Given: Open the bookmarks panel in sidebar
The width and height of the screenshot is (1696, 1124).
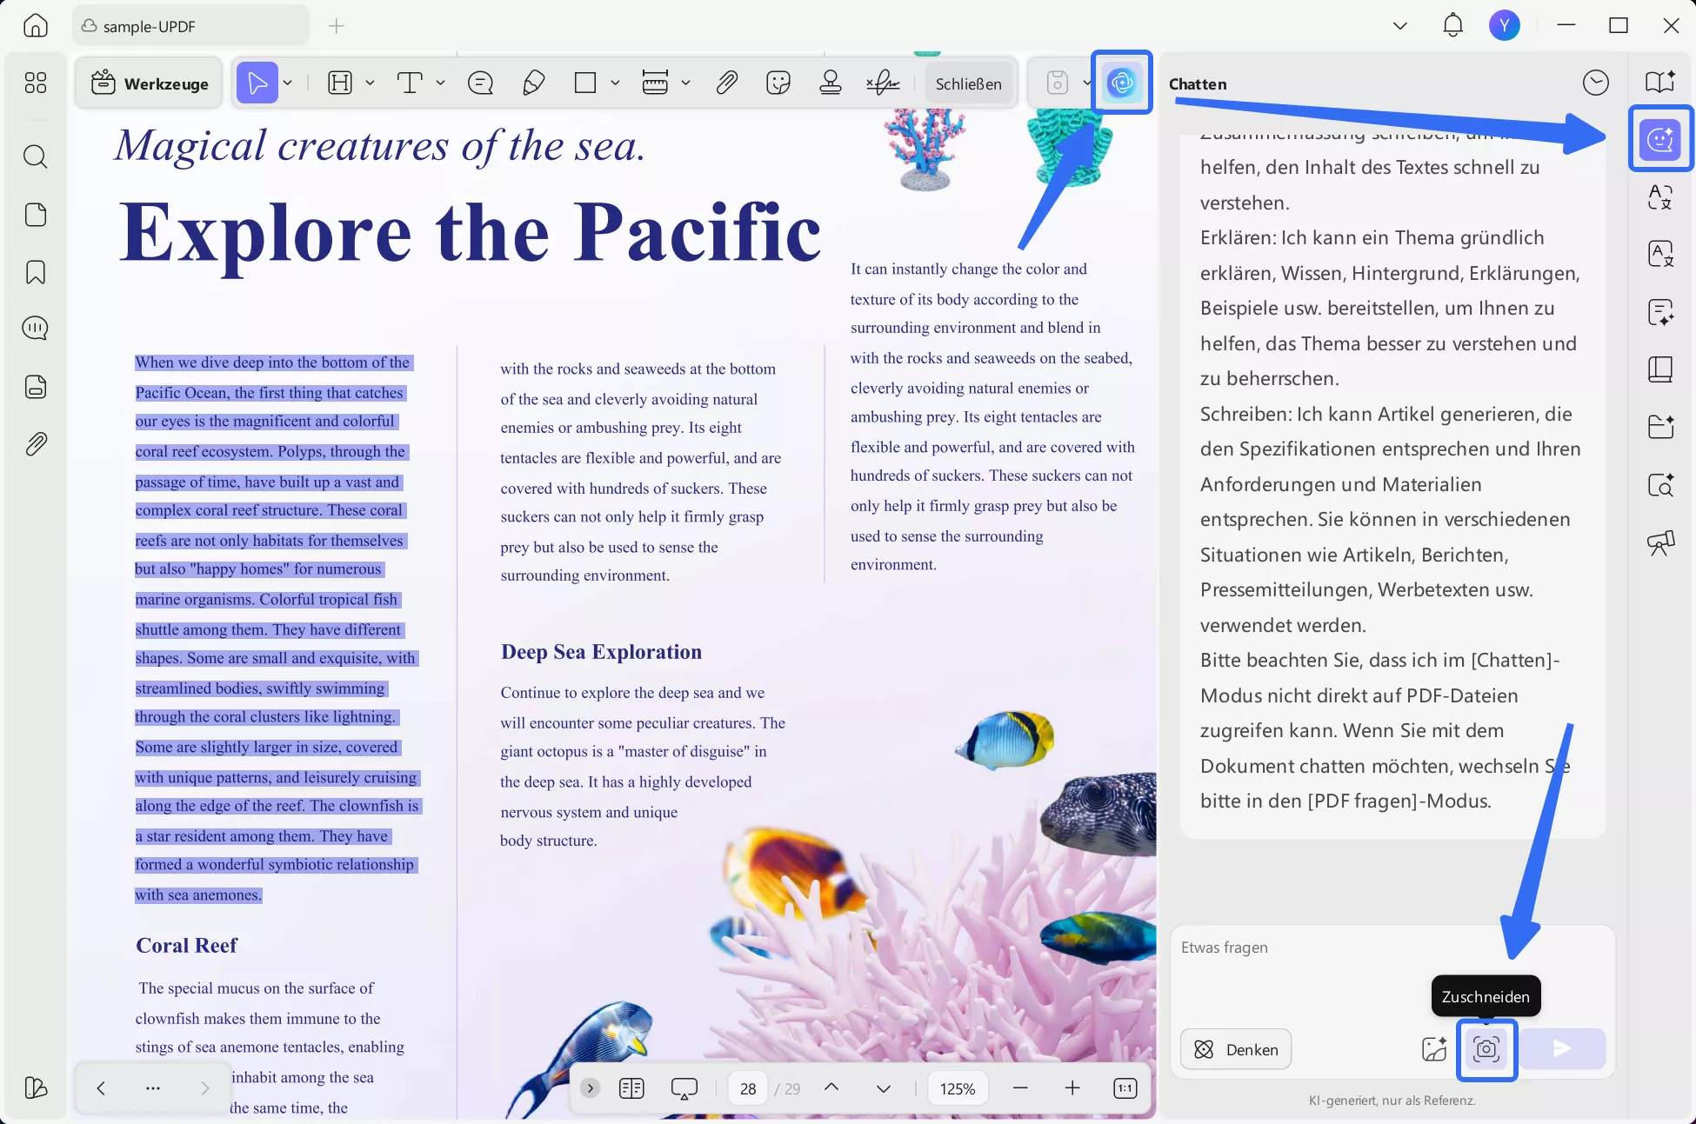Looking at the screenshot, I should click(36, 272).
